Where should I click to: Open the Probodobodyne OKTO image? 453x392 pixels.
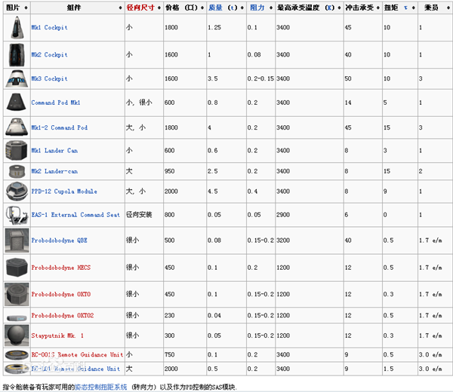[17, 294]
